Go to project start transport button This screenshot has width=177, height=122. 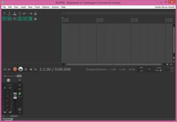click(5, 69)
